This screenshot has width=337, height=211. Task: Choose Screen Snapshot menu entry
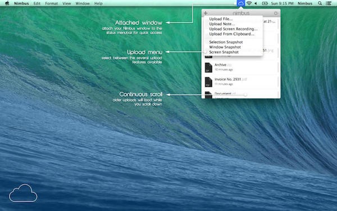click(x=224, y=52)
